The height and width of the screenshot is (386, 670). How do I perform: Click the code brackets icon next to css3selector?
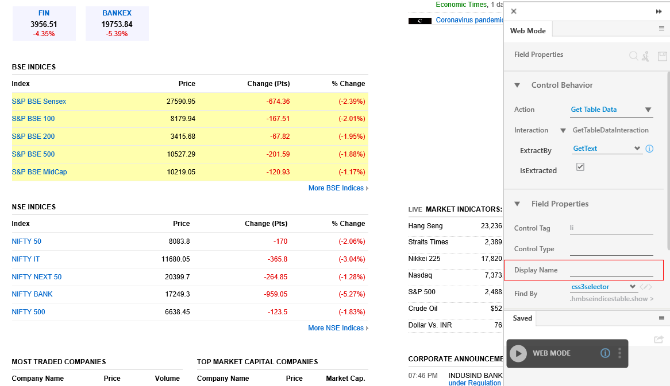[x=646, y=287]
